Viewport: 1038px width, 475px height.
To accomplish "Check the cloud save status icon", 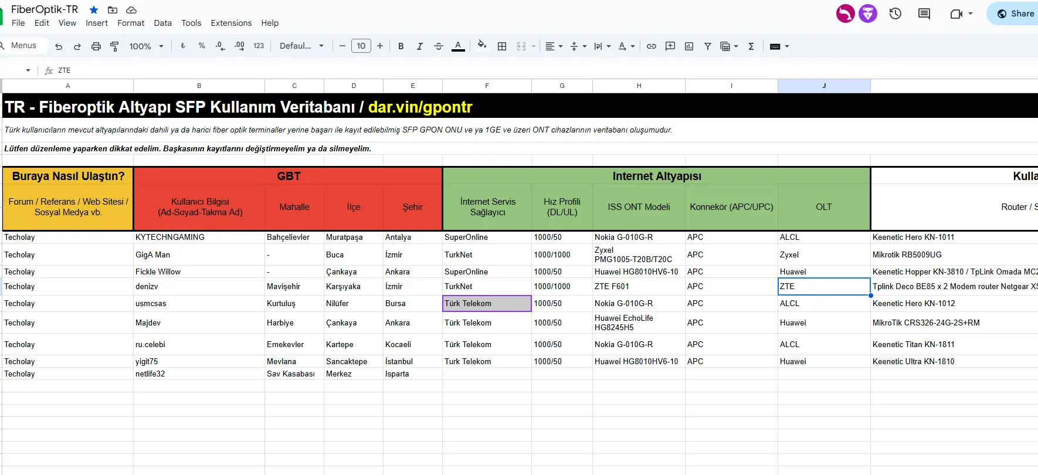I will [131, 10].
